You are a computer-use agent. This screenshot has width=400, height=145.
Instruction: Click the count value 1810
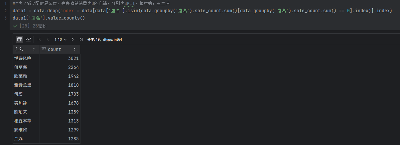click(x=73, y=85)
